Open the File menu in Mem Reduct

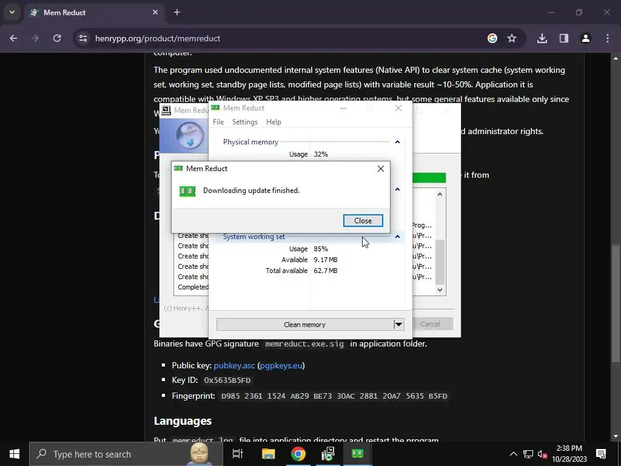pos(218,122)
